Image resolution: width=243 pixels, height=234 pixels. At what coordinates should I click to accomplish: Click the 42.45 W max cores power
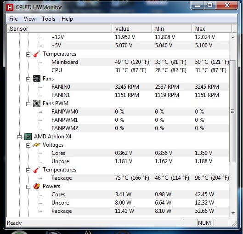click(x=204, y=194)
